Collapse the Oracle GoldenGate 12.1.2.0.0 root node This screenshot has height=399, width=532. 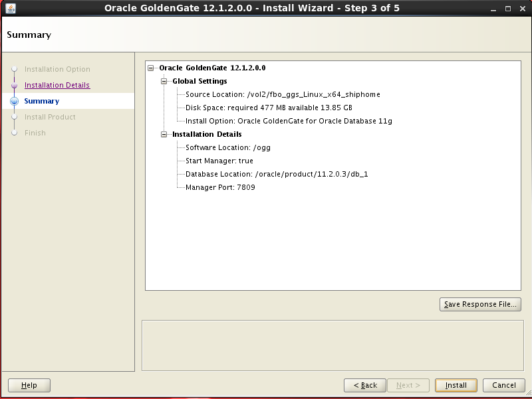(151, 68)
